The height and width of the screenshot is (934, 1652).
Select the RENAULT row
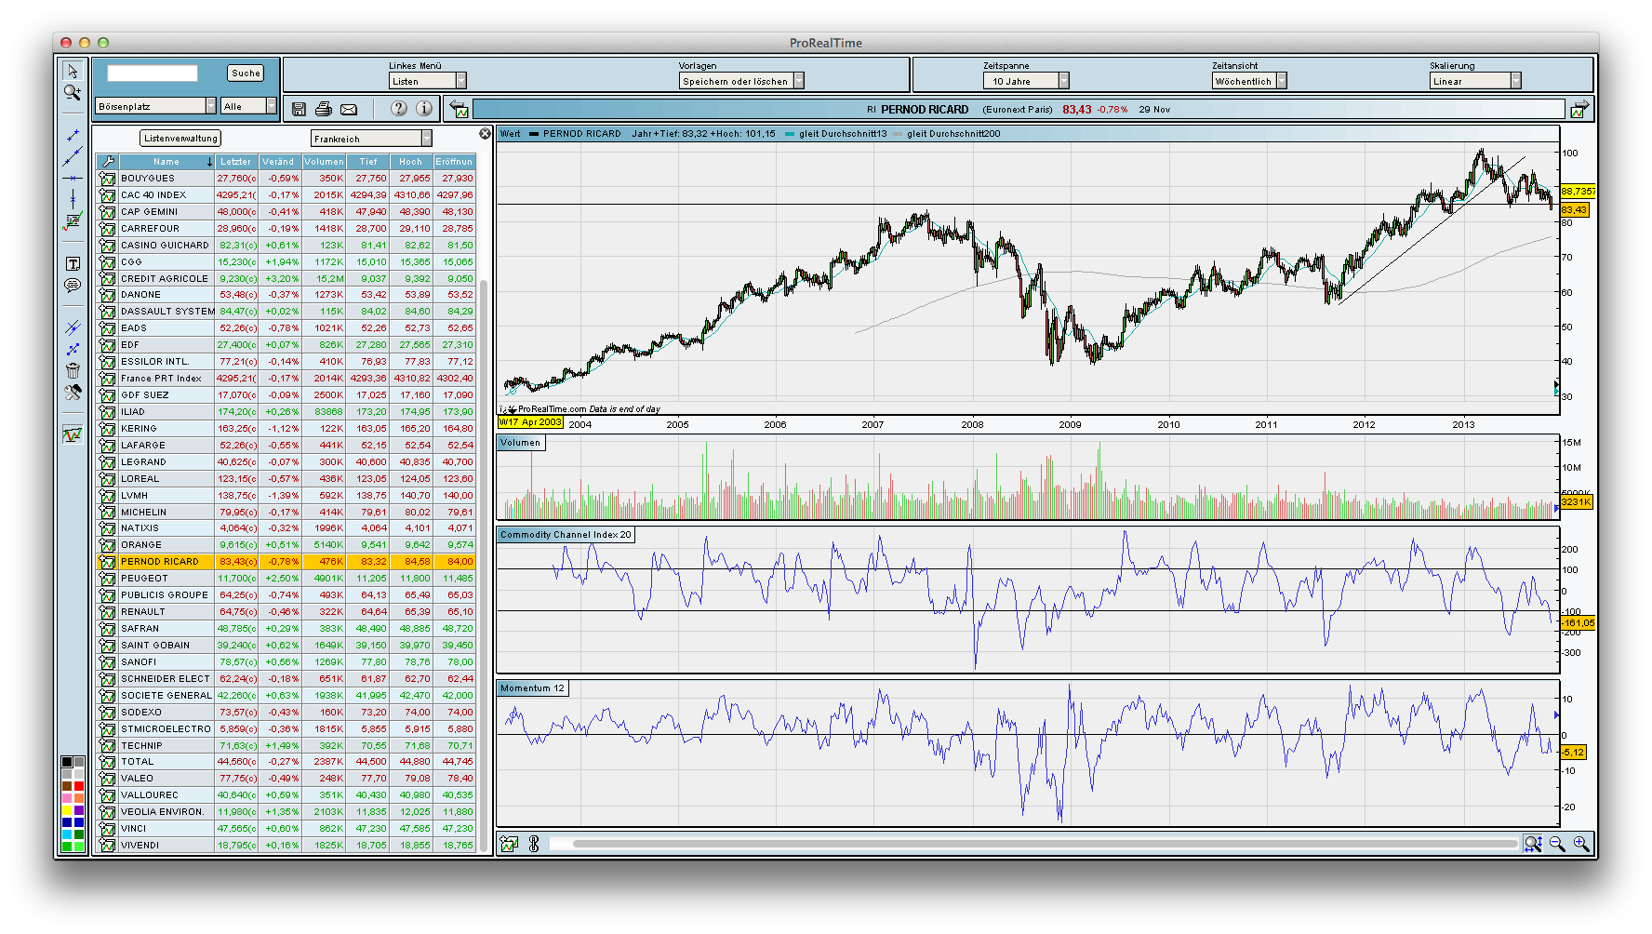tap(286, 612)
